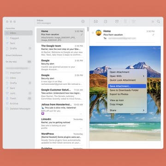Open the Flagged mailbox
The width and height of the screenshot is (166, 166).
[18, 38]
